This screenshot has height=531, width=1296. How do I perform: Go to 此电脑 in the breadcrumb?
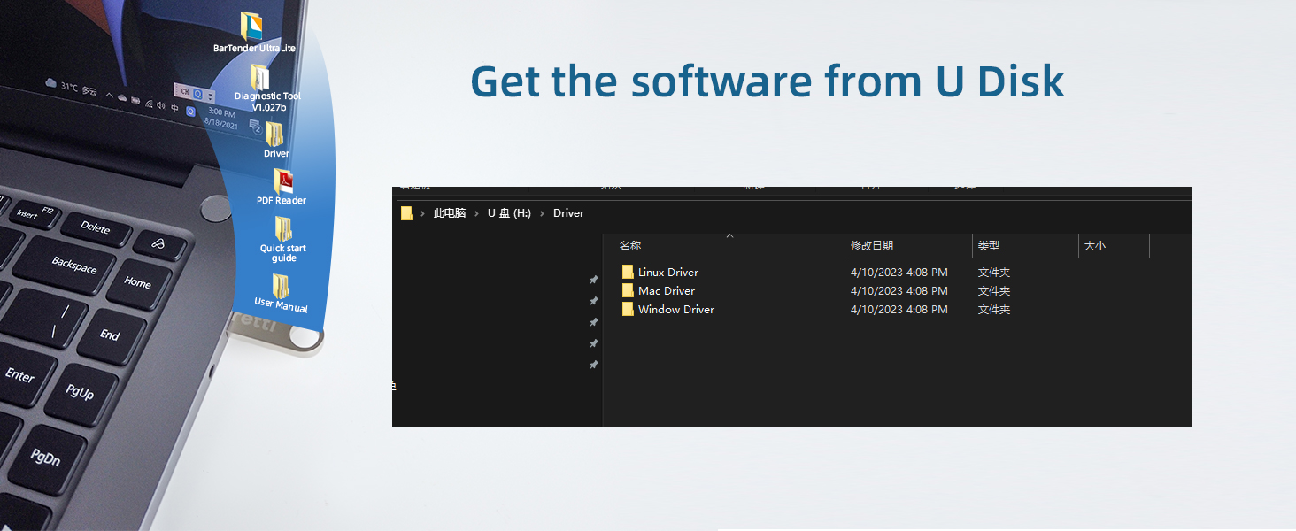449,213
